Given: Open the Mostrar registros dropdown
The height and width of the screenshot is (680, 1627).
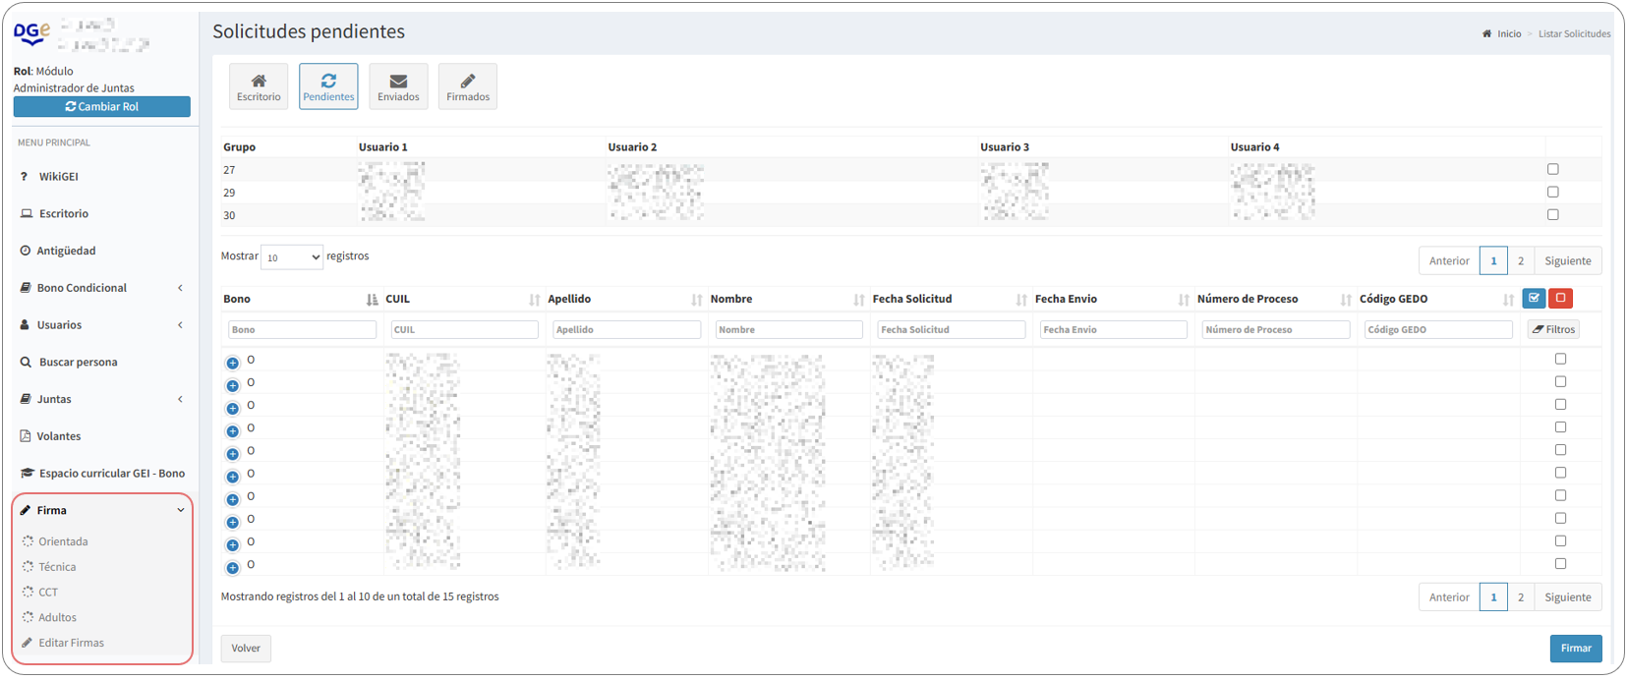Looking at the screenshot, I should (291, 257).
